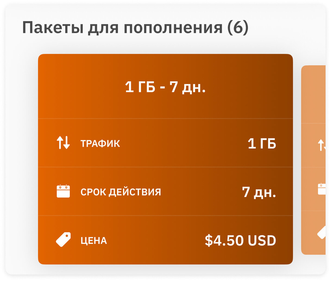Click the price tag icon
This screenshot has height=281, width=331.
63,239
